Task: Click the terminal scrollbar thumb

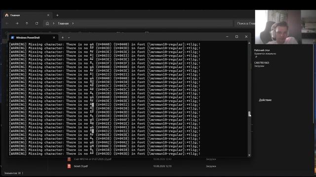Action: (249, 114)
